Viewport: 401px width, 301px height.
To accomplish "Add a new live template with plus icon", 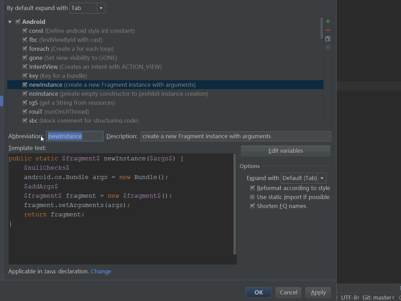I will click(x=328, y=21).
